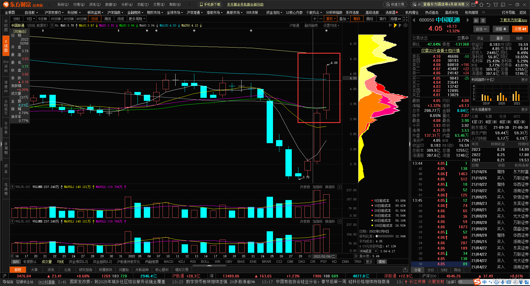Open the 90%成本 cost dropdown

coord(369,251)
